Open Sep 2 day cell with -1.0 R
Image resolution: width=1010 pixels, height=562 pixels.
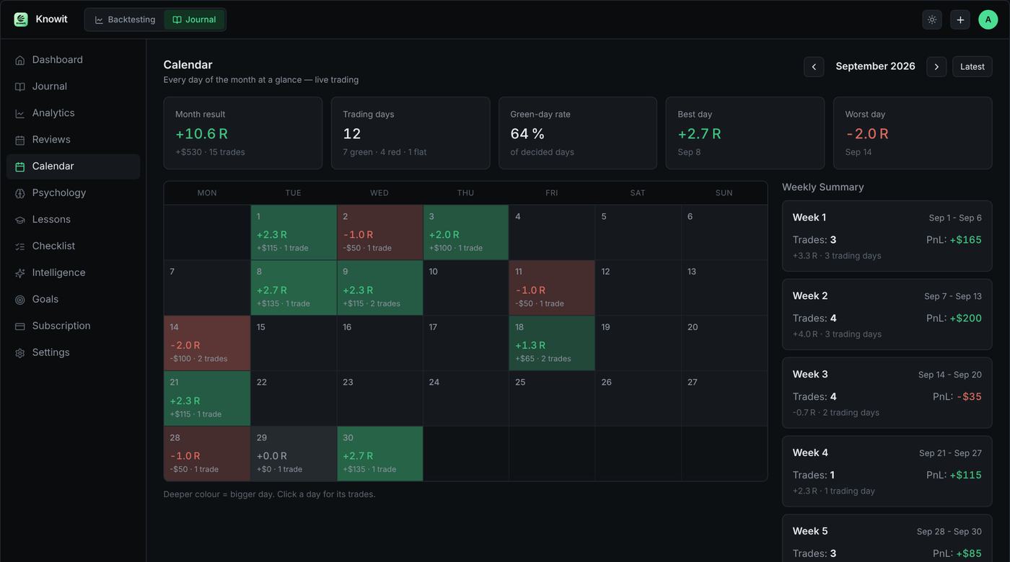pos(379,233)
